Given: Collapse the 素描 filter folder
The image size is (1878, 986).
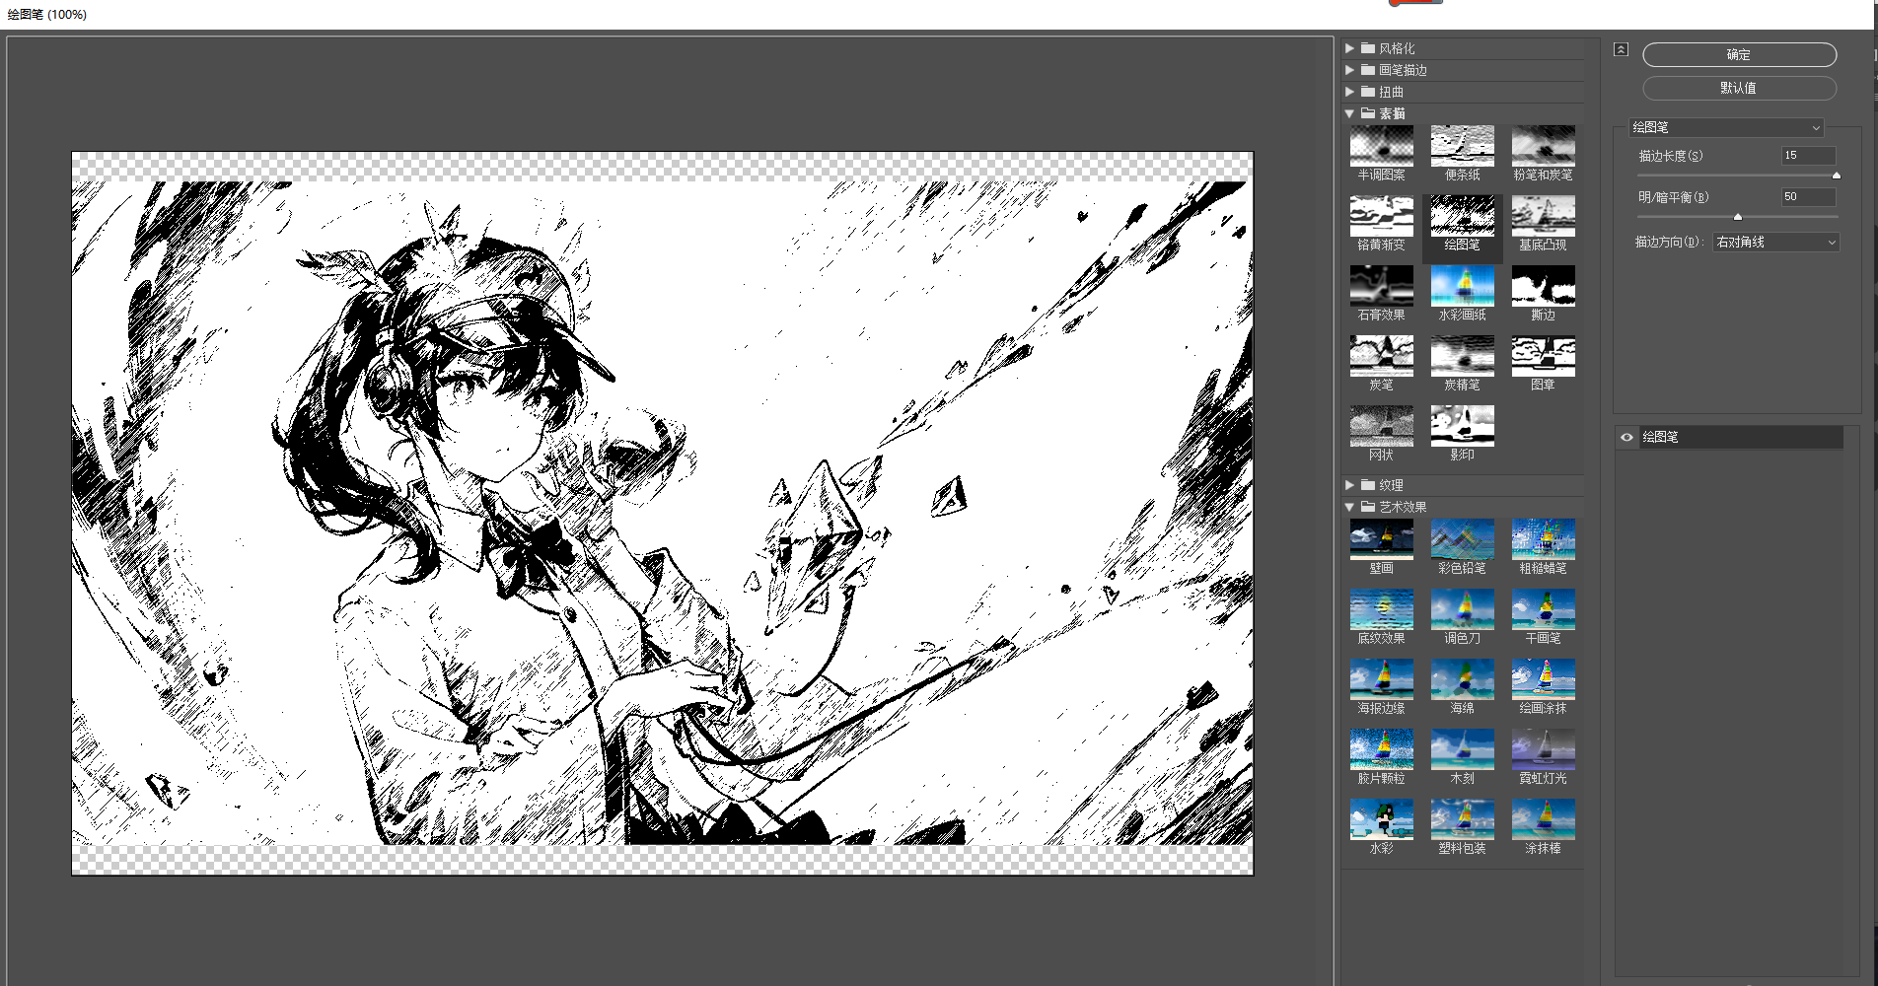Looking at the screenshot, I should tap(1349, 113).
